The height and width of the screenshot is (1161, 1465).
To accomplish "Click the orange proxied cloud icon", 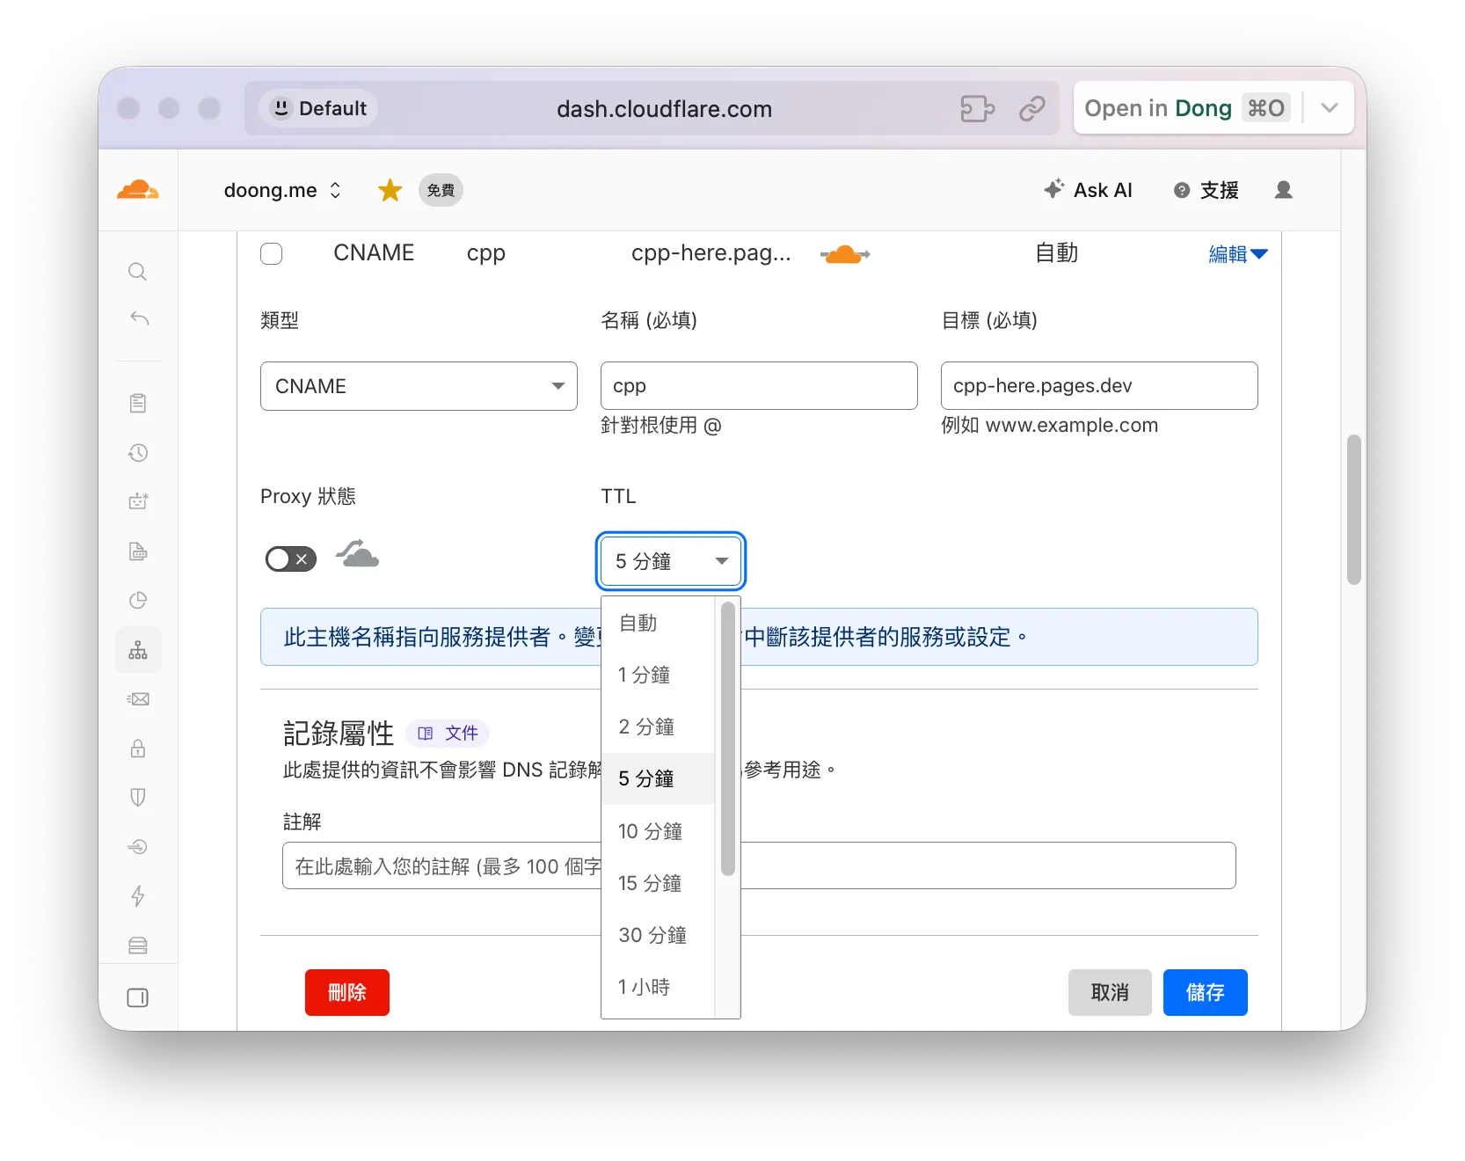I will point(845,254).
